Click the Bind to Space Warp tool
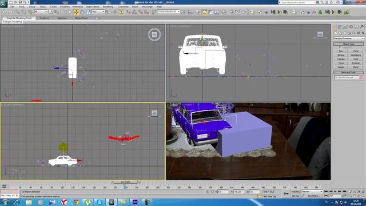 click(x=30, y=12)
